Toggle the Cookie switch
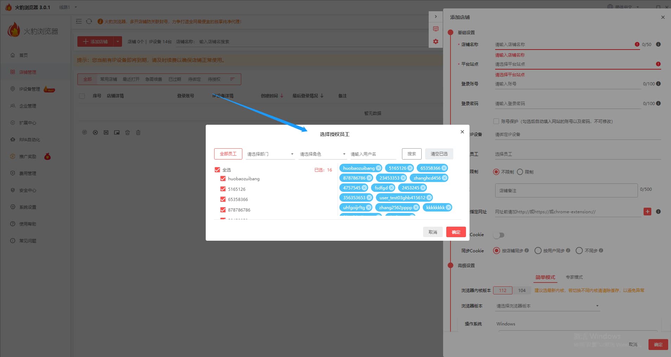This screenshot has width=671, height=357. click(x=499, y=235)
